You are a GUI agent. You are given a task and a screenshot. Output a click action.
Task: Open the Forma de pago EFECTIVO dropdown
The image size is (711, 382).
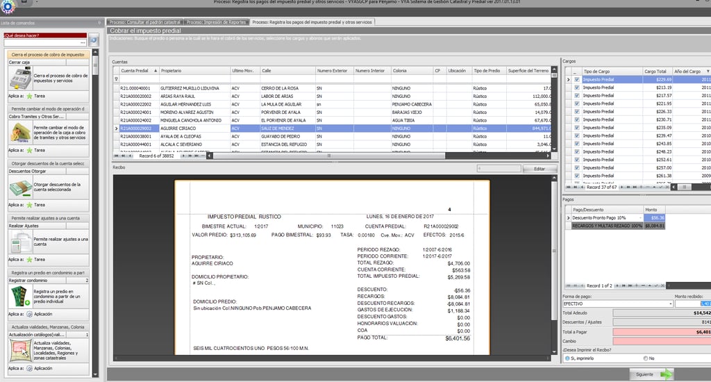pos(670,304)
